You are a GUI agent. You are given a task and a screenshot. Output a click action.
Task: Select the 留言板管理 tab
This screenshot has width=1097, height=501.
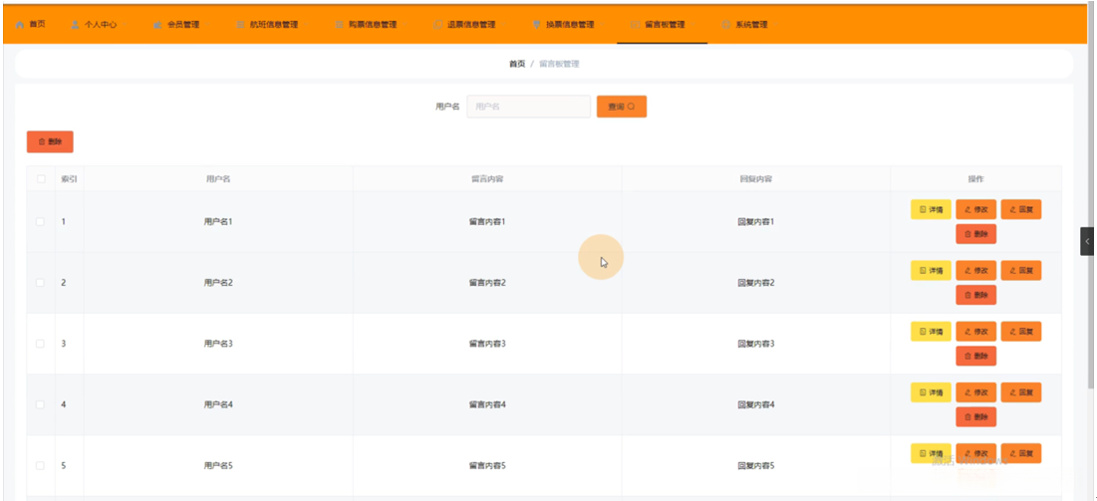point(662,24)
